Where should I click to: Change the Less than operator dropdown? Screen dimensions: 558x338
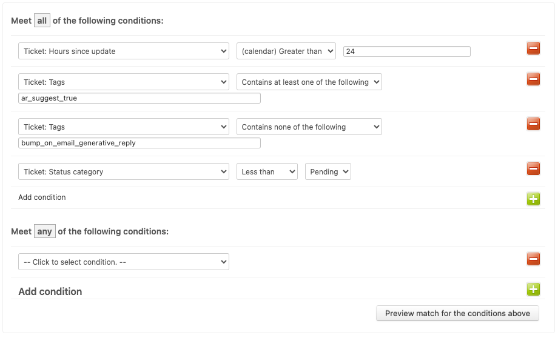[x=267, y=171]
